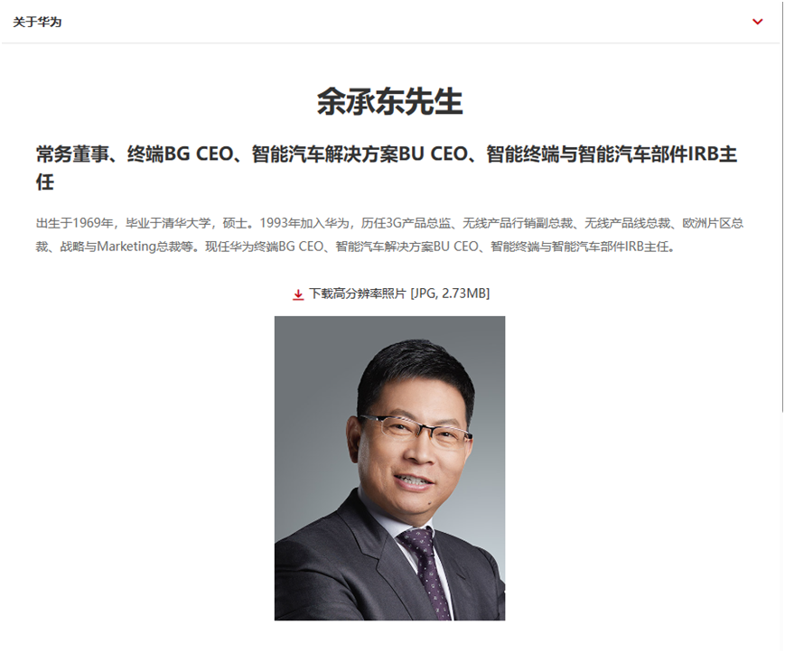
Task: Click the wrapped 任 character on the subtitle's second line
Action: (45, 182)
